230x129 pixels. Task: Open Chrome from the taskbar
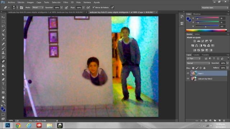tap(18, 125)
